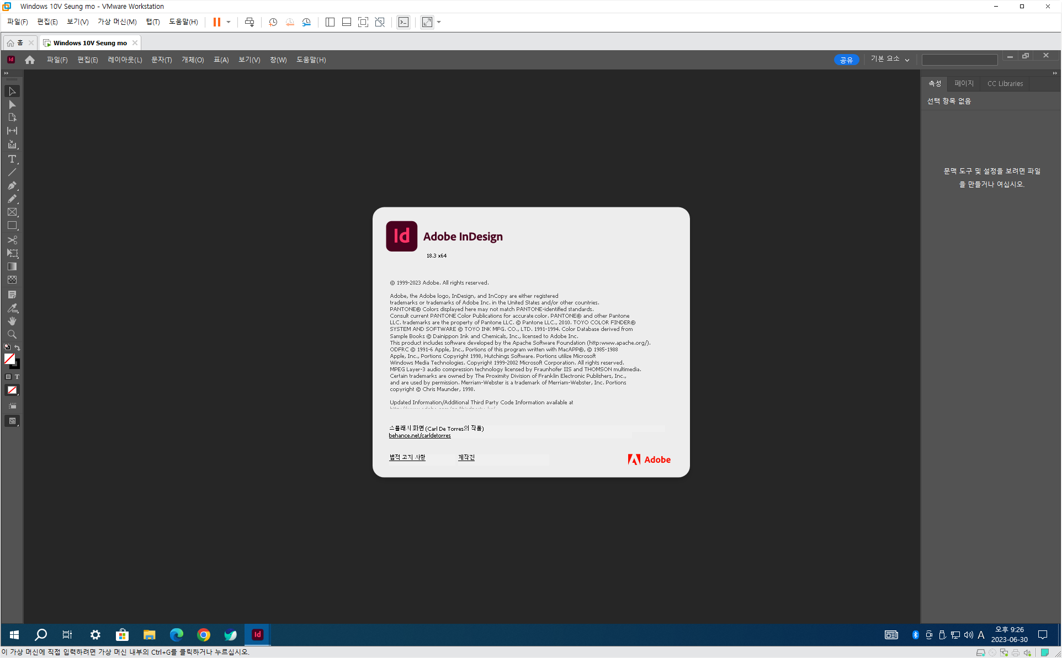Select the Gap tool
This screenshot has height=658, width=1062.
tap(12, 131)
